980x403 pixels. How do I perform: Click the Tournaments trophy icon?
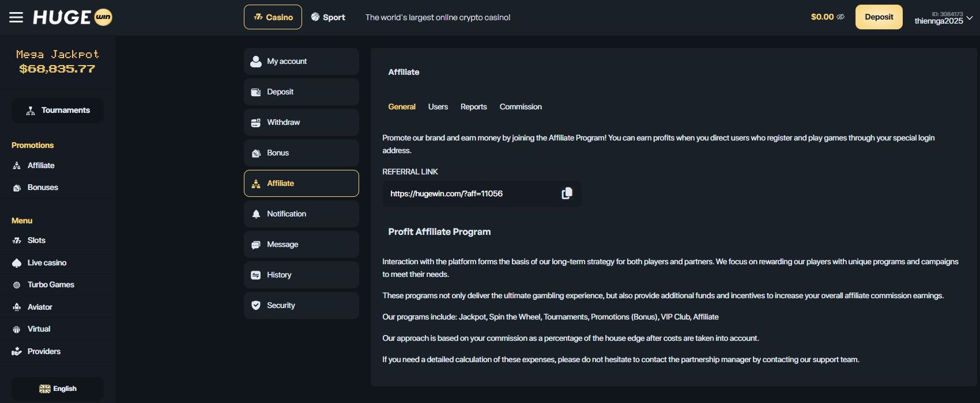point(31,111)
